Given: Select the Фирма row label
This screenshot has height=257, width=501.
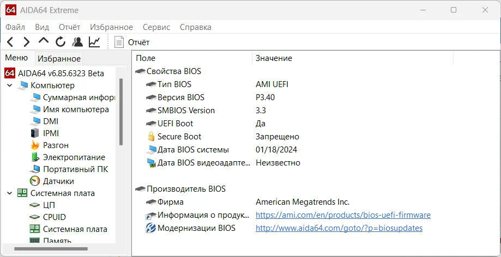Looking at the screenshot, I should tap(171, 202).
